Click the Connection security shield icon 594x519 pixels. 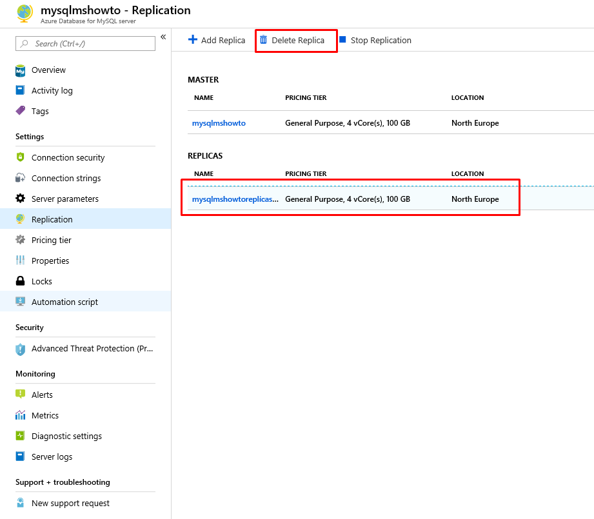click(20, 157)
